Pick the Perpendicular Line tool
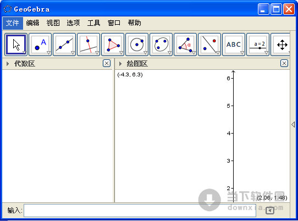This screenshot has width=298, height=221. [89, 45]
